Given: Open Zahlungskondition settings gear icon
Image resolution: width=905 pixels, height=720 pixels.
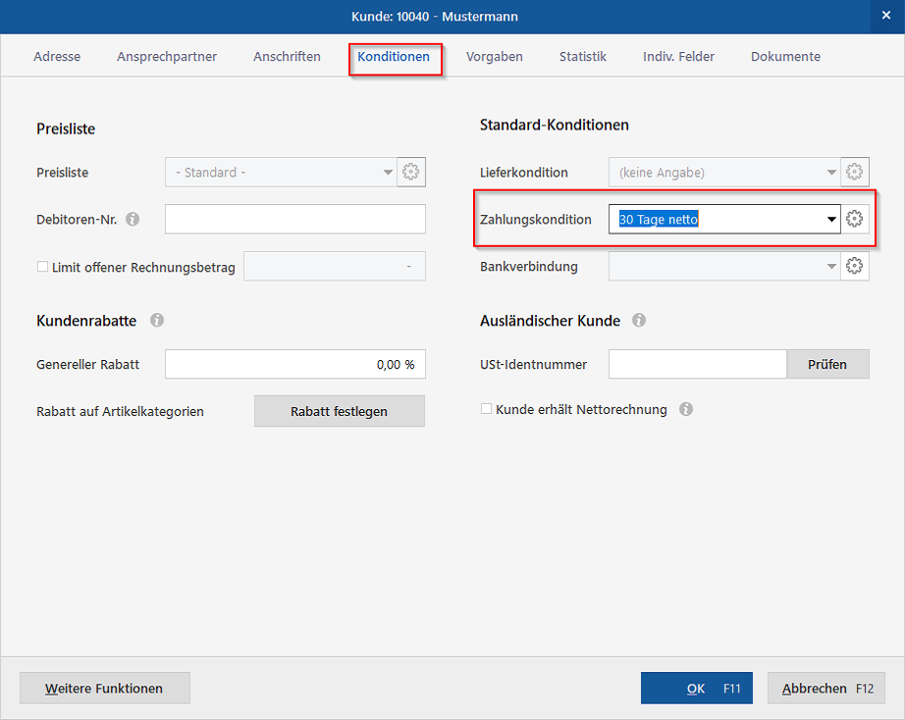Looking at the screenshot, I should coord(855,219).
